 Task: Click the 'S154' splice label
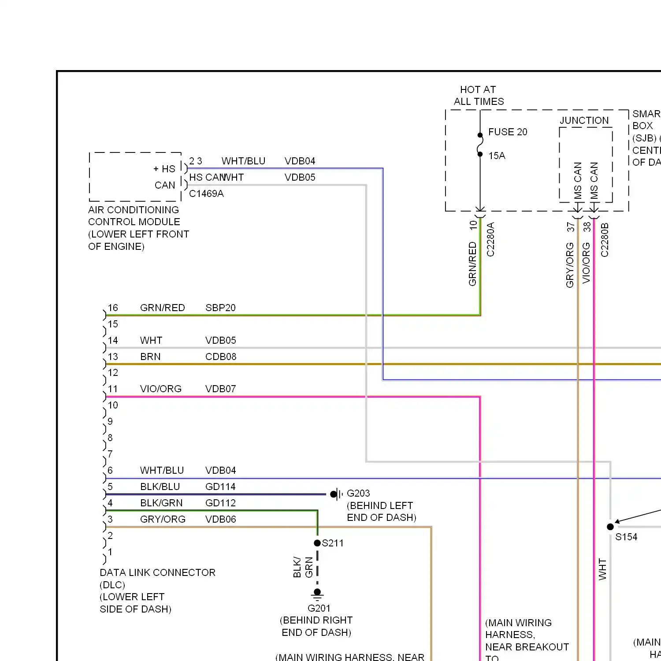(x=626, y=537)
